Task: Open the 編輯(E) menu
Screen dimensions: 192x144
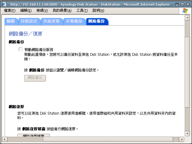Action: 26,10
